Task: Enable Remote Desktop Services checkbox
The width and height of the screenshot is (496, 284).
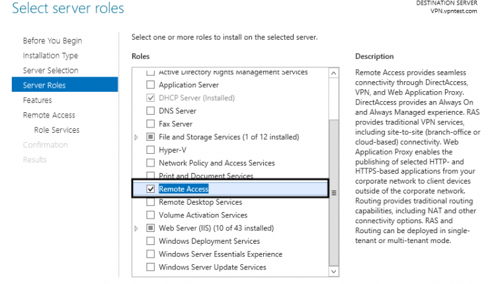Action: [150, 202]
